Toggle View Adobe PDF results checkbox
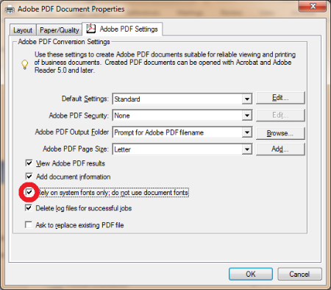 point(29,163)
